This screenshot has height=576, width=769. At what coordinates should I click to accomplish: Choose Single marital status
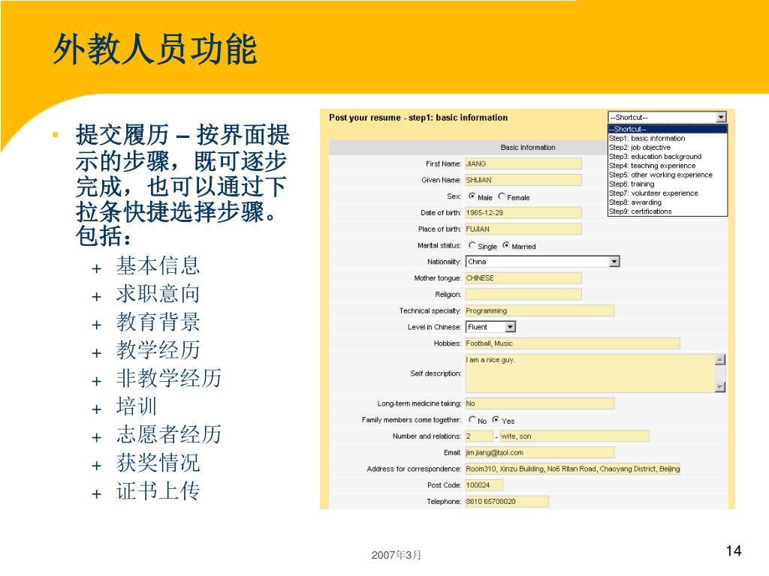point(472,245)
